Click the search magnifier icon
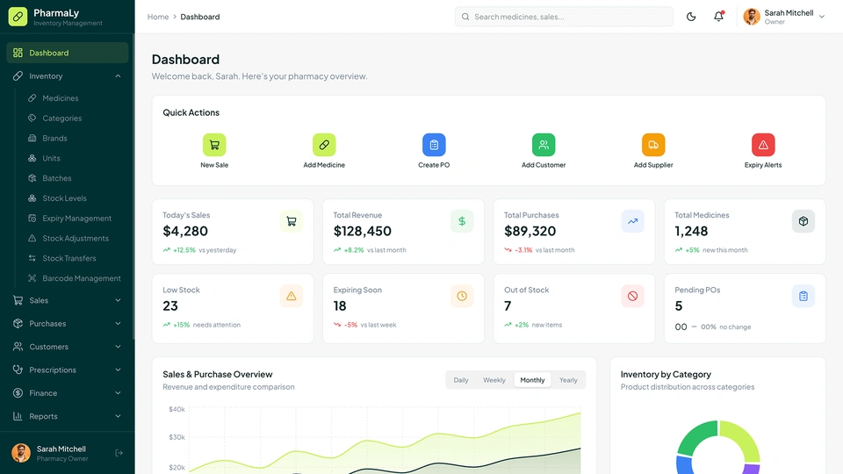This screenshot has width=843, height=474. (x=465, y=17)
